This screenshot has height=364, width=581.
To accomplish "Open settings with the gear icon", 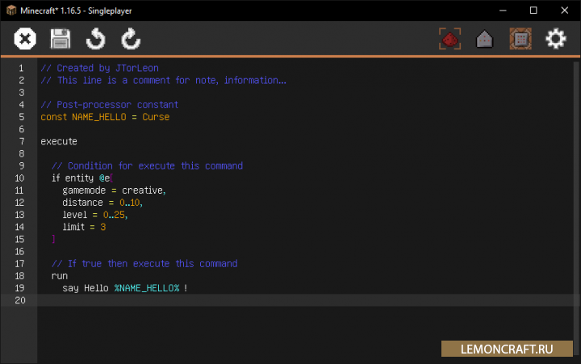I will tap(555, 39).
